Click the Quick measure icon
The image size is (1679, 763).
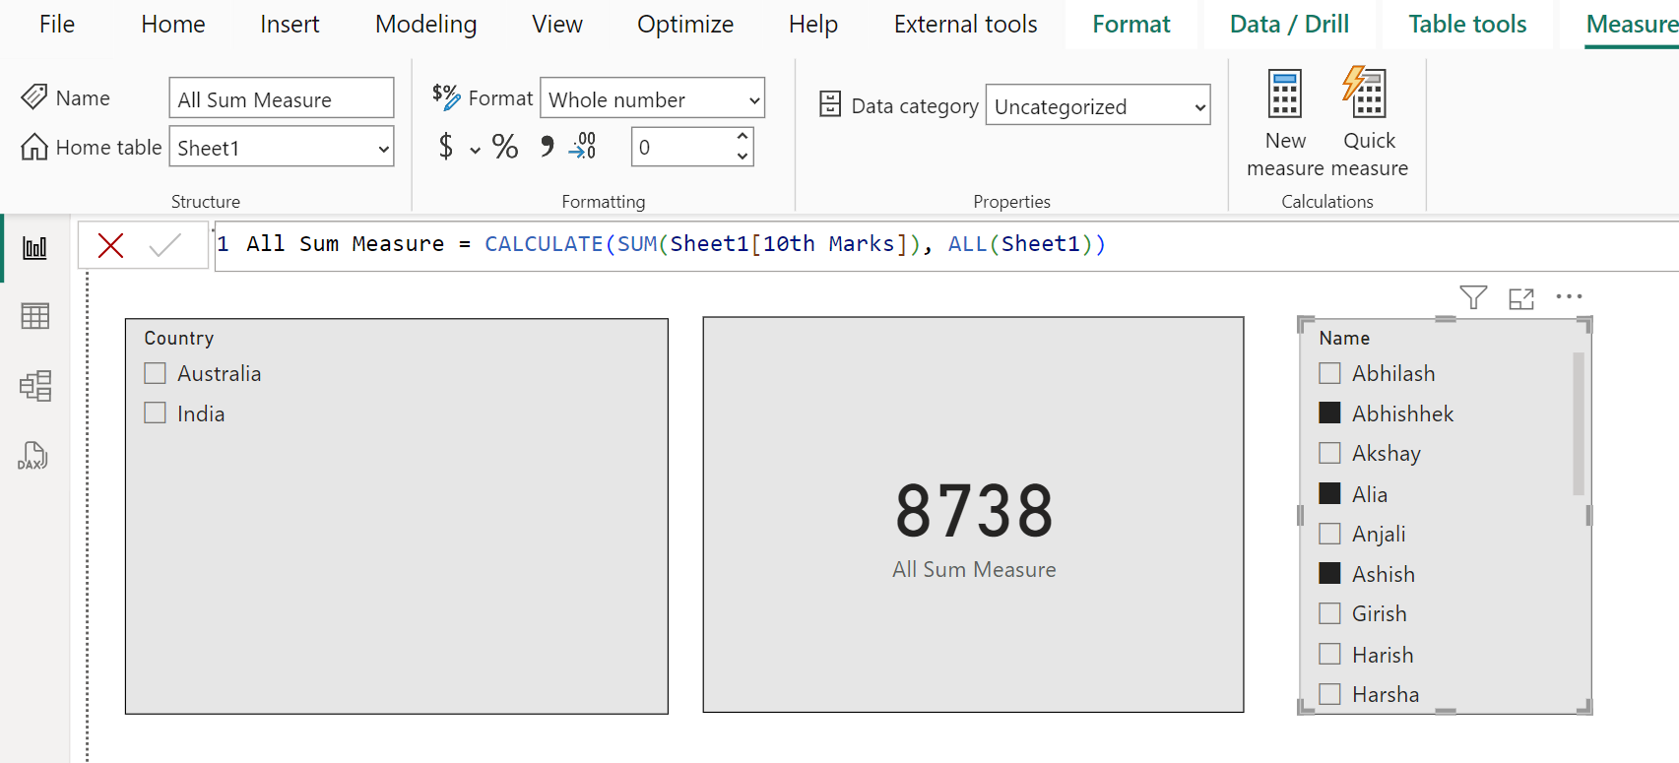1368,95
